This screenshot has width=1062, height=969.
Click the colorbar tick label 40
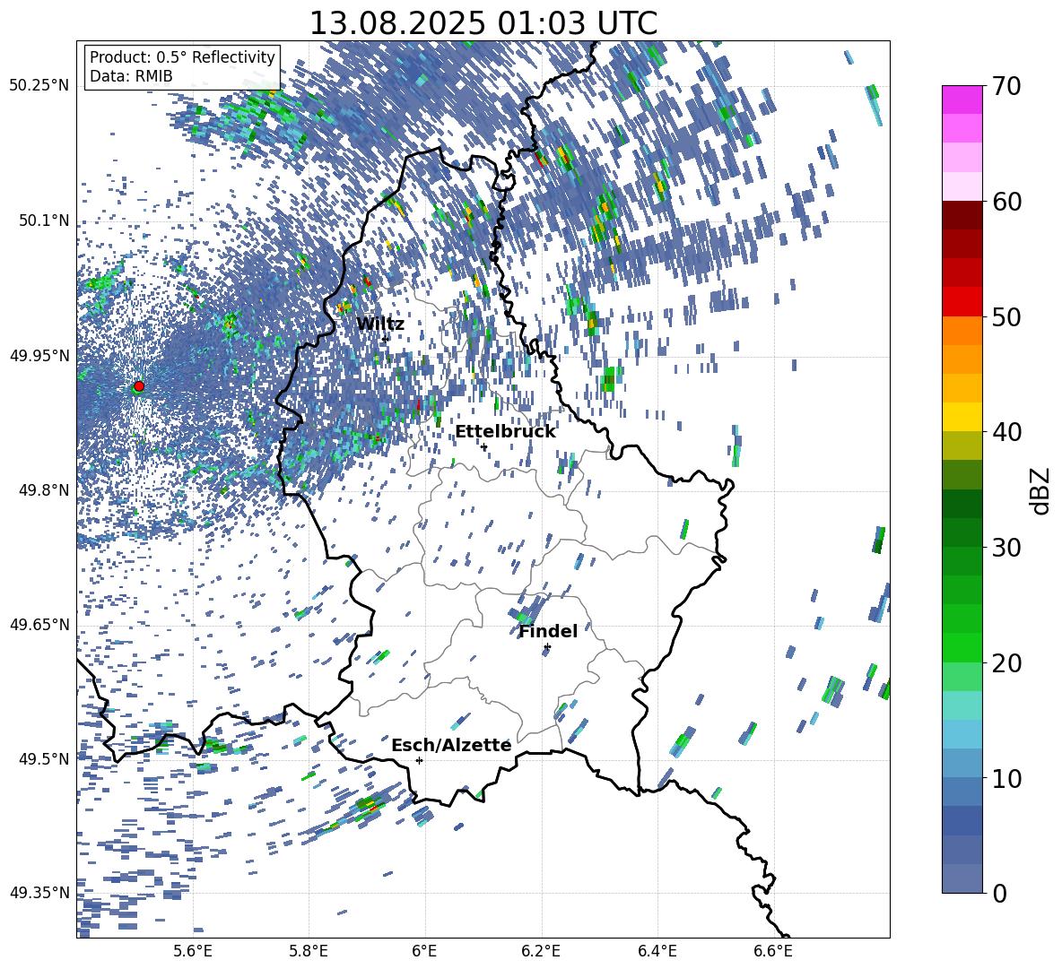click(x=1006, y=432)
